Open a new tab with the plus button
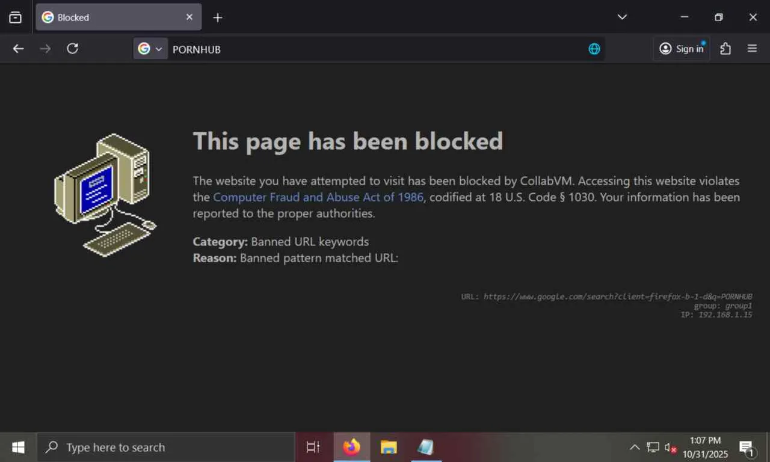Screen dimensions: 770x462 [x=218, y=17]
